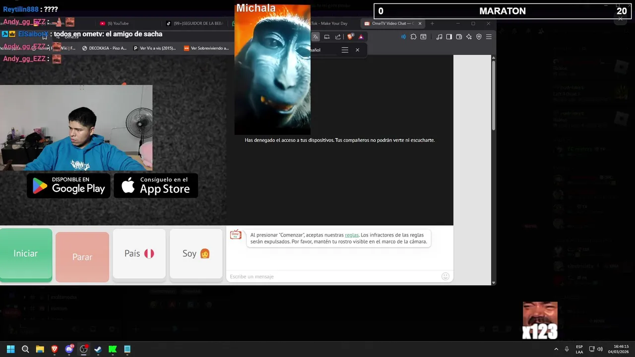This screenshot has width=635, height=357.
Task: Open the emoji picker in chat box
Action: coord(445,276)
